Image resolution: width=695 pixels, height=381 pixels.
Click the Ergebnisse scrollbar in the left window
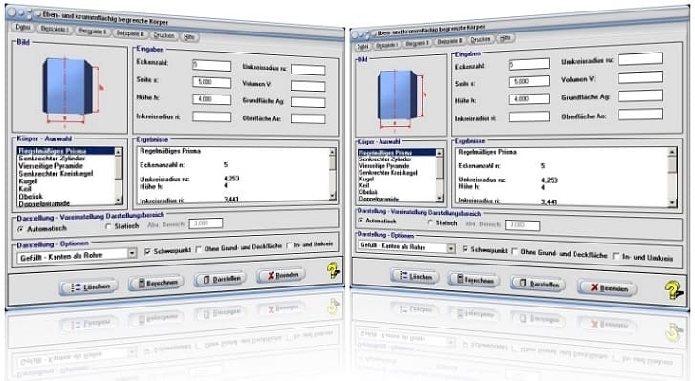(333, 174)
